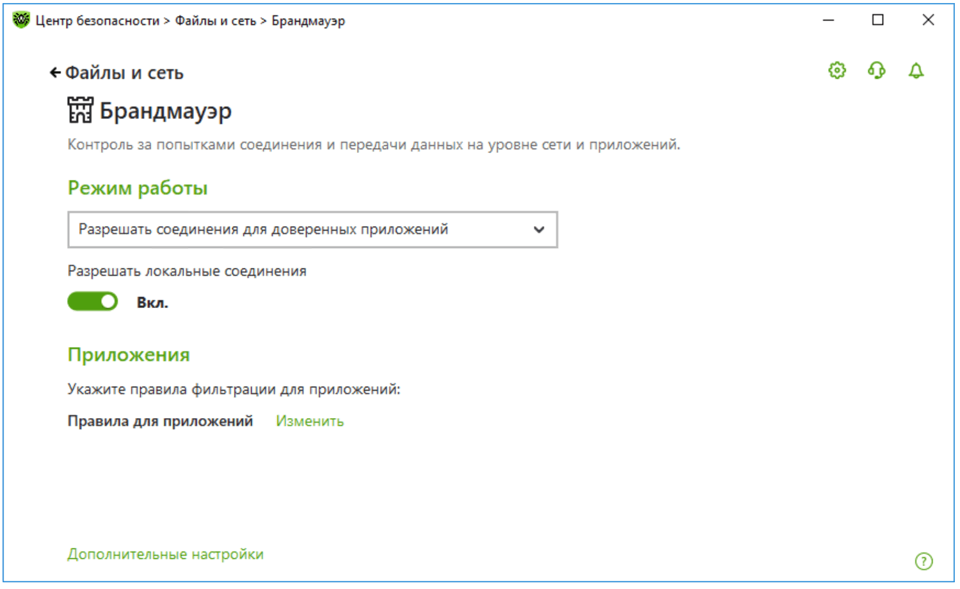This screenshot has width=960, height=589.
Task: Close the Security Center window
Action: pyautogui.click(x=928, y=20)
